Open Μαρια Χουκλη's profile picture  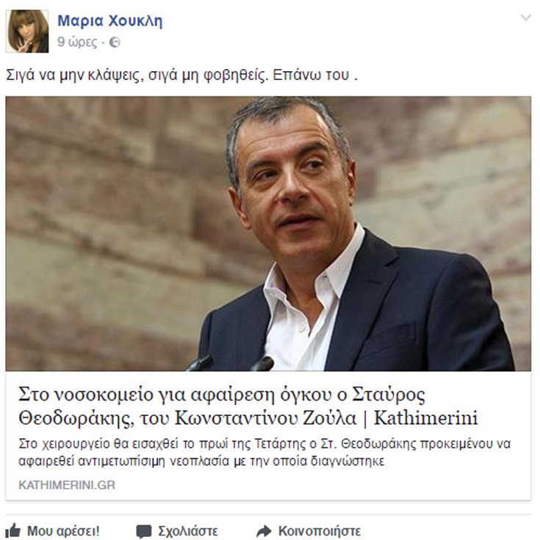(27, 32)
